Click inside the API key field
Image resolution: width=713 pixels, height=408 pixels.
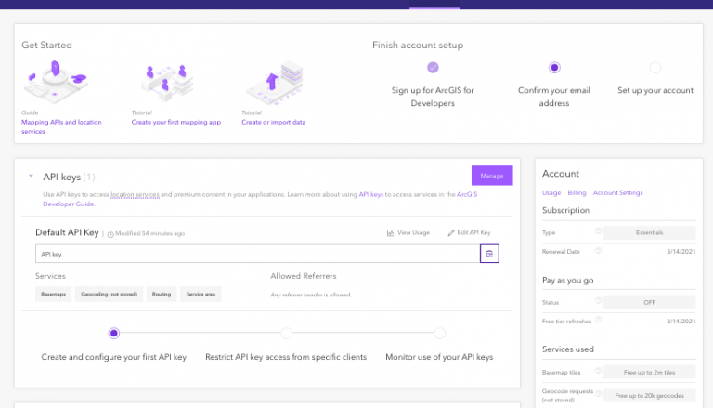click(x=257, y=254)
